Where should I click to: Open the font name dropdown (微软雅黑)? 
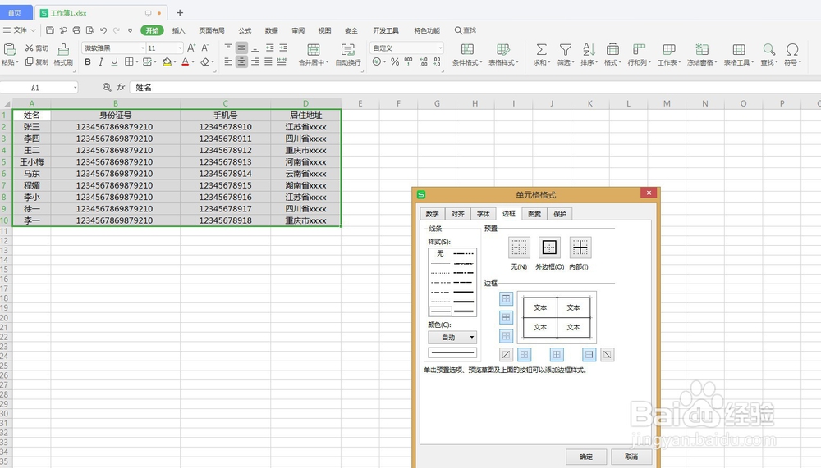[x=142, y=48]
